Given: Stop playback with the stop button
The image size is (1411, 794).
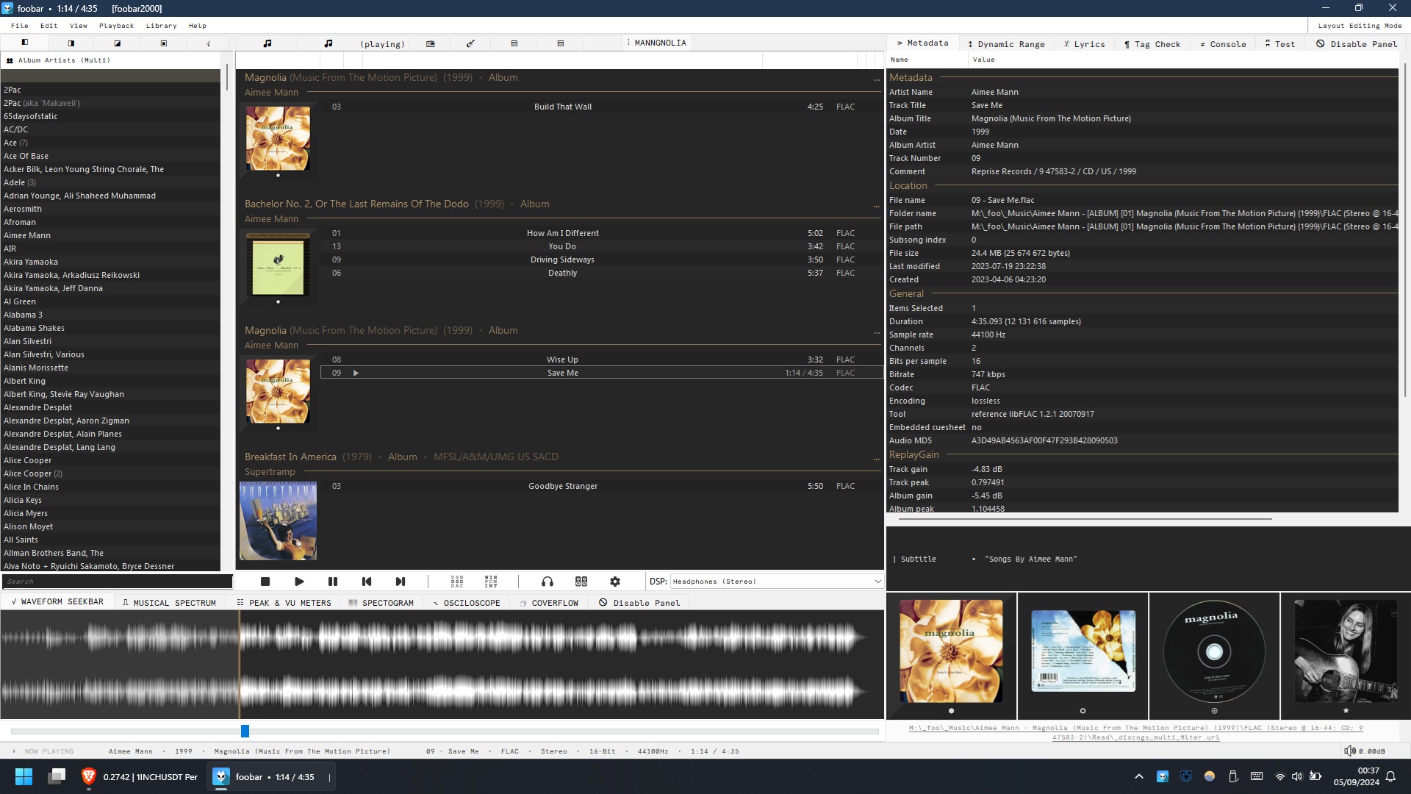Looking at the screenshot, I should [x=265, y=582].
